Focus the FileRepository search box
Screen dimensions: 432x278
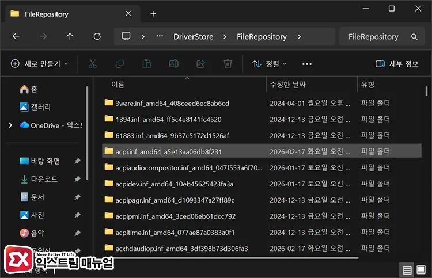pyautogui.click(x=382, y=36)
